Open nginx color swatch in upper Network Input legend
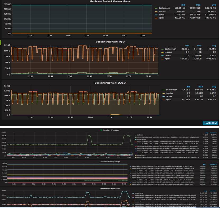Screen dimensions: 220x208 (x=162, y=59)
